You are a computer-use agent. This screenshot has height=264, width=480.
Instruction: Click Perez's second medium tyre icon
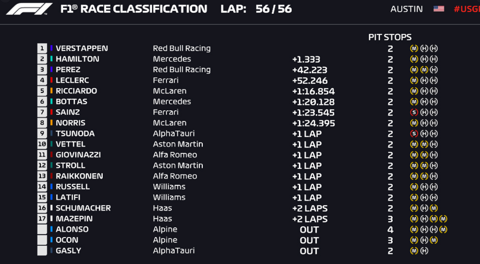pyautogui.click(x=424, y=70)
